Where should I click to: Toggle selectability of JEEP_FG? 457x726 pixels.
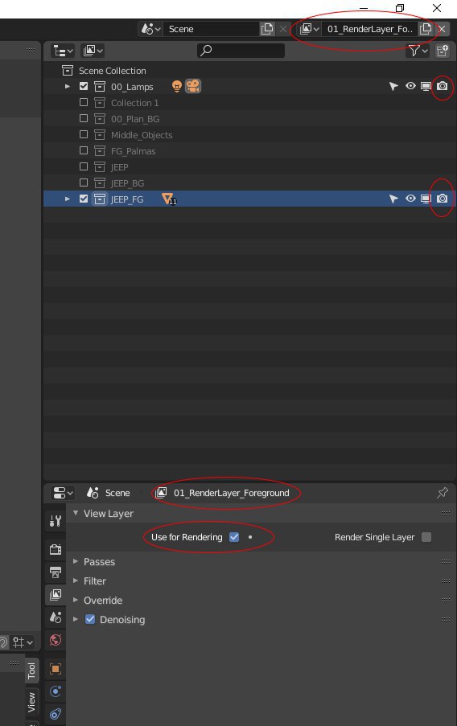[393, 199]
